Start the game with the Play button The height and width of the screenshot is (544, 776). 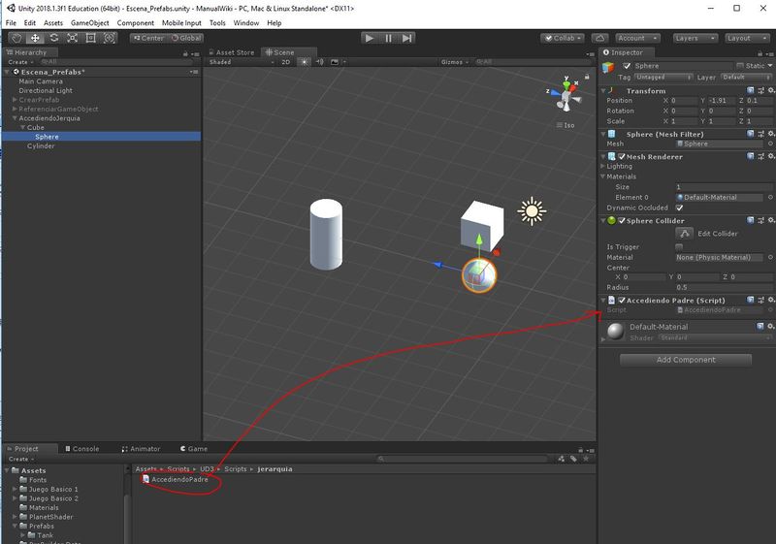[370, 38]
